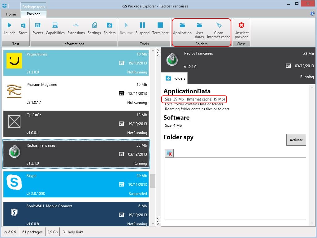
Task: Click the QuiEstCe placeholder image
Action: [14, 121]
